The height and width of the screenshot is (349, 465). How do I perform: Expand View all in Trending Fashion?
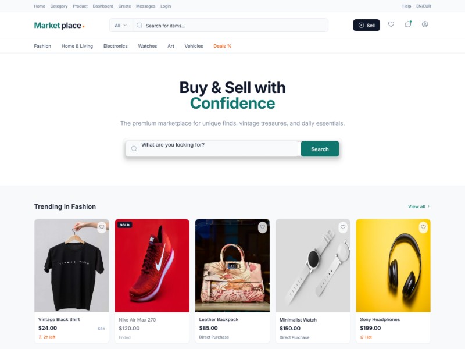[x=419, y=206]
